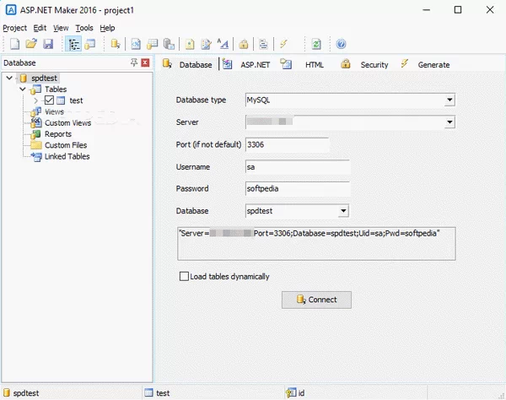This screenshot has height=400, width=506.
Task: Open a project with the folder icon
Action: pos(31,44)
